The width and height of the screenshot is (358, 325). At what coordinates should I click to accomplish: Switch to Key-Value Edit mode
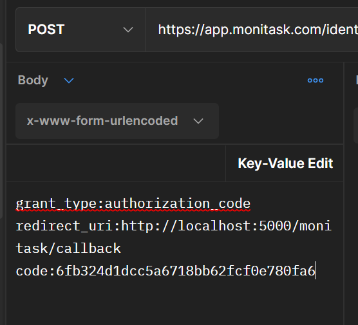[x=285, y=163]
